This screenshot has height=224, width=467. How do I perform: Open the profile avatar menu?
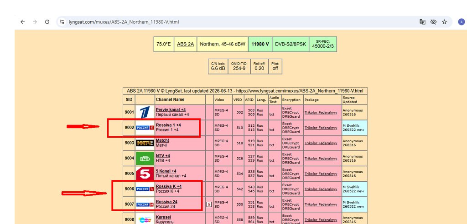click(462, 22)
